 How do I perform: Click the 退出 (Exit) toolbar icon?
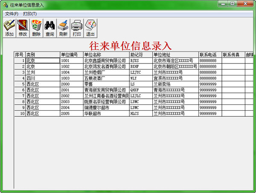(90, 28)
